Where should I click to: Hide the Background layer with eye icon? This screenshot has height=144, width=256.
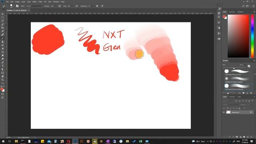click(x=224, y=112)
